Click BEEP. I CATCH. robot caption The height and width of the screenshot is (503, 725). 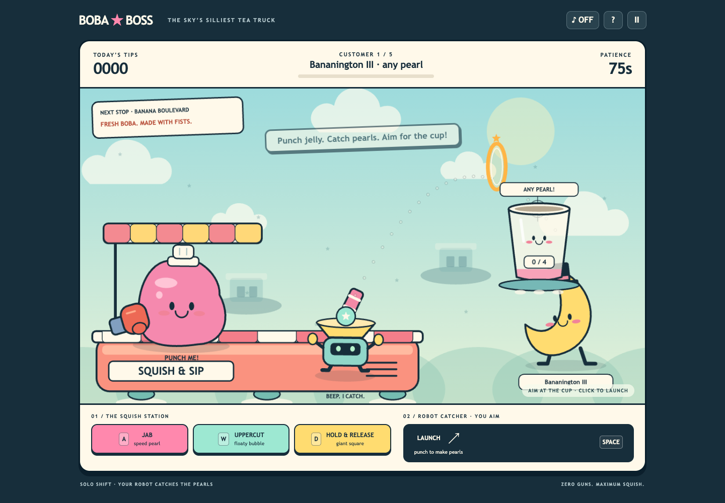point(345,396)
